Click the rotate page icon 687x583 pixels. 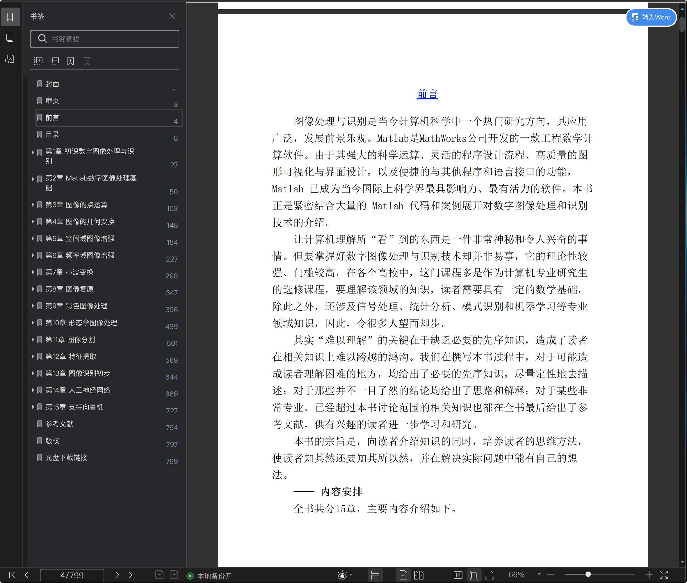tap(490, 575)
